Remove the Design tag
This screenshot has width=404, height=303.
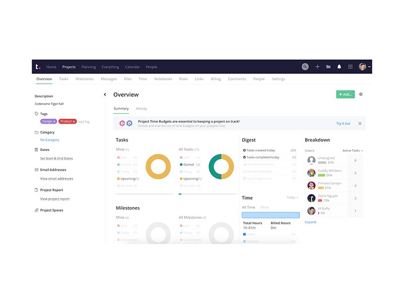tap(55, 121)
